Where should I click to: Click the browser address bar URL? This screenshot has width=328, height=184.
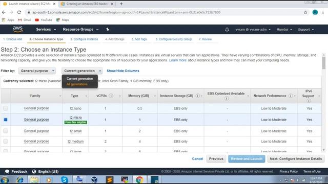tap(127, 12)
